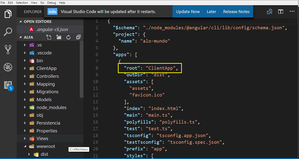The image size is (299, 159).
Task: Expand the Controllers folder arrow
Action: 25,76
